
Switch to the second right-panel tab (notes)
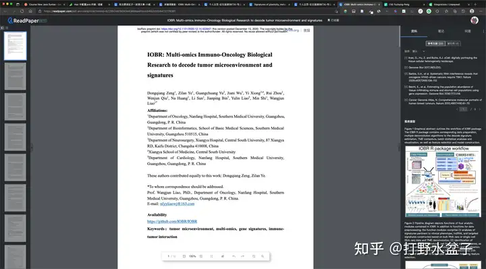tap(441, 31)
